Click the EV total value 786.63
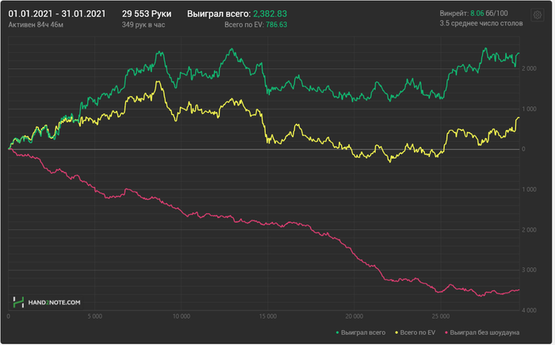555x345 pixels. coord(277,25)
